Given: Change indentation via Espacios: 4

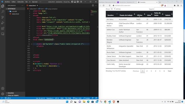Looking at the screenshot, I should click(50, 98).
